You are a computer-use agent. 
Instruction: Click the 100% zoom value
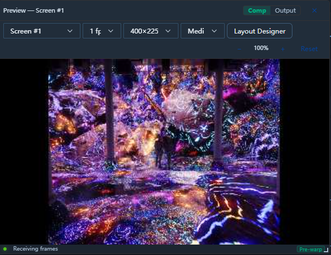point(261,48)
